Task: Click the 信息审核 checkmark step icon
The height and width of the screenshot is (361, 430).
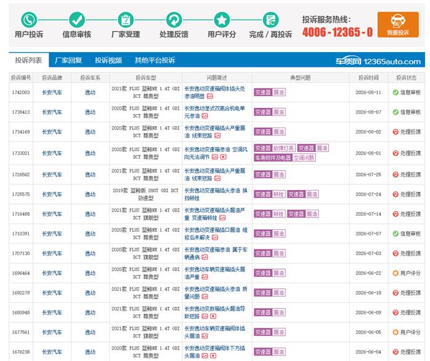Action: click(77, 20)
